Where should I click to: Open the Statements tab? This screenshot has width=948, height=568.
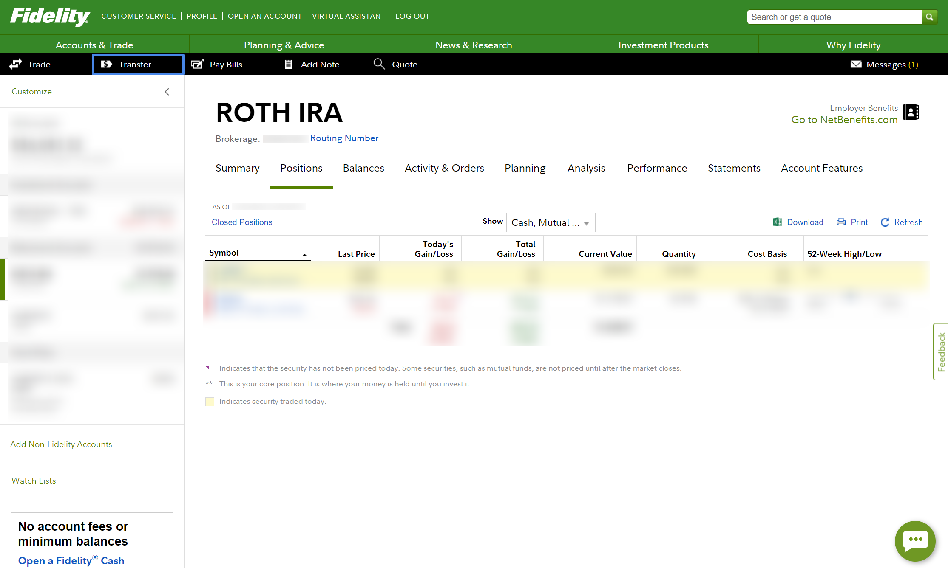[734, 168]
